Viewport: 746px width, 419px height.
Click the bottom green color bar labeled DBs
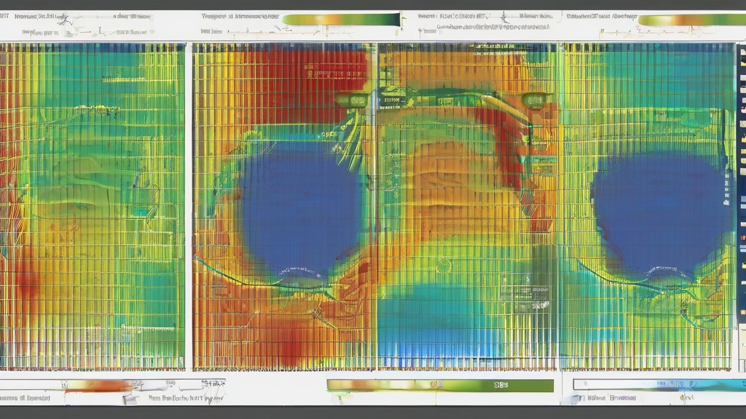440,386
